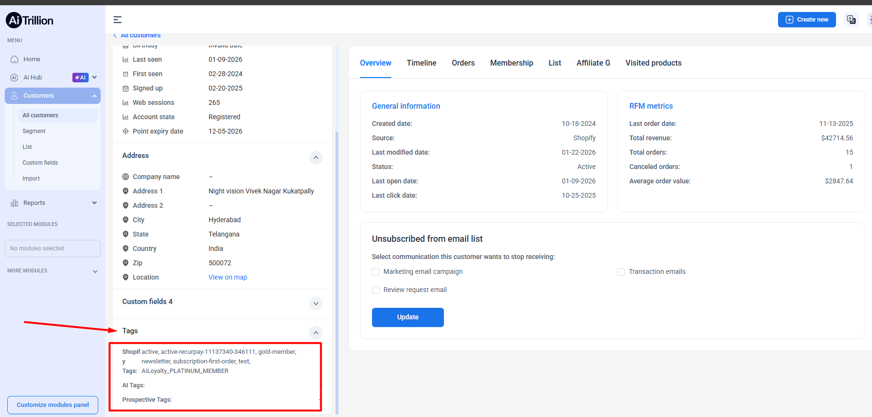Toggle the hamburger sidebar menu icon
The width and height of the screenshot is (872, 417).
pyautogui.click(x=117, y=20)
